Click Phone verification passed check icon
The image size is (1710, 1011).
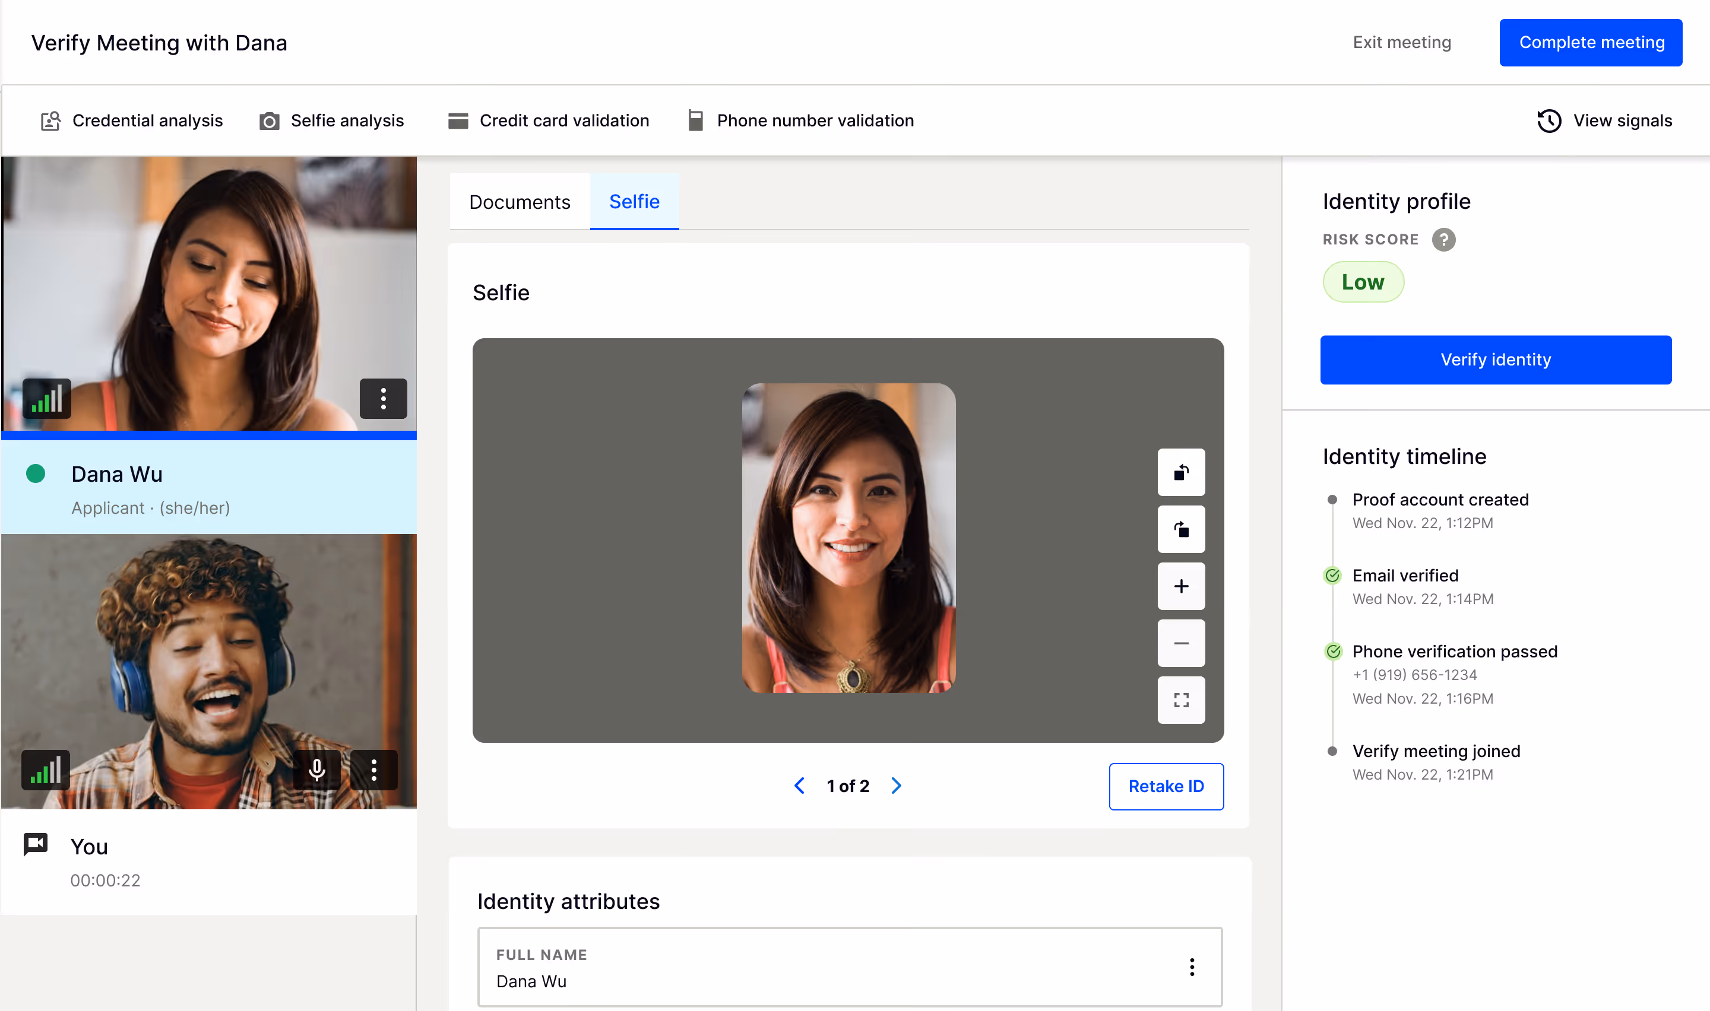click(x=1332, y=652)
